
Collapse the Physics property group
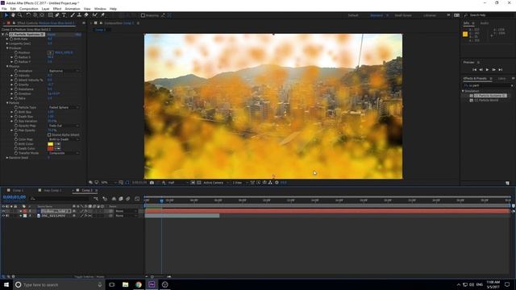point(7,66)
